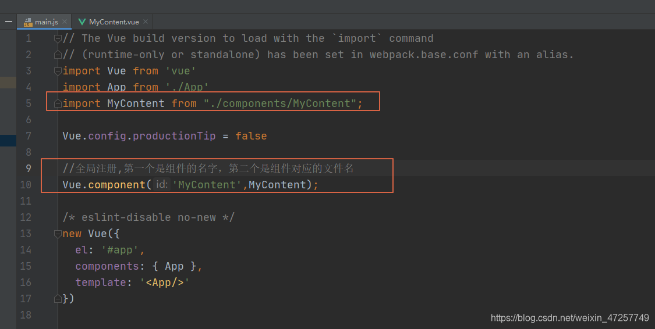Switch to the main.js editor tab
Screen dimensions: 655x329
[x=44, y=22]
